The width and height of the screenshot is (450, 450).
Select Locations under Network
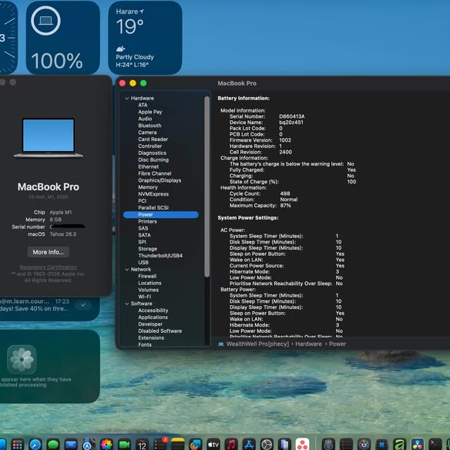coord(149,284)
